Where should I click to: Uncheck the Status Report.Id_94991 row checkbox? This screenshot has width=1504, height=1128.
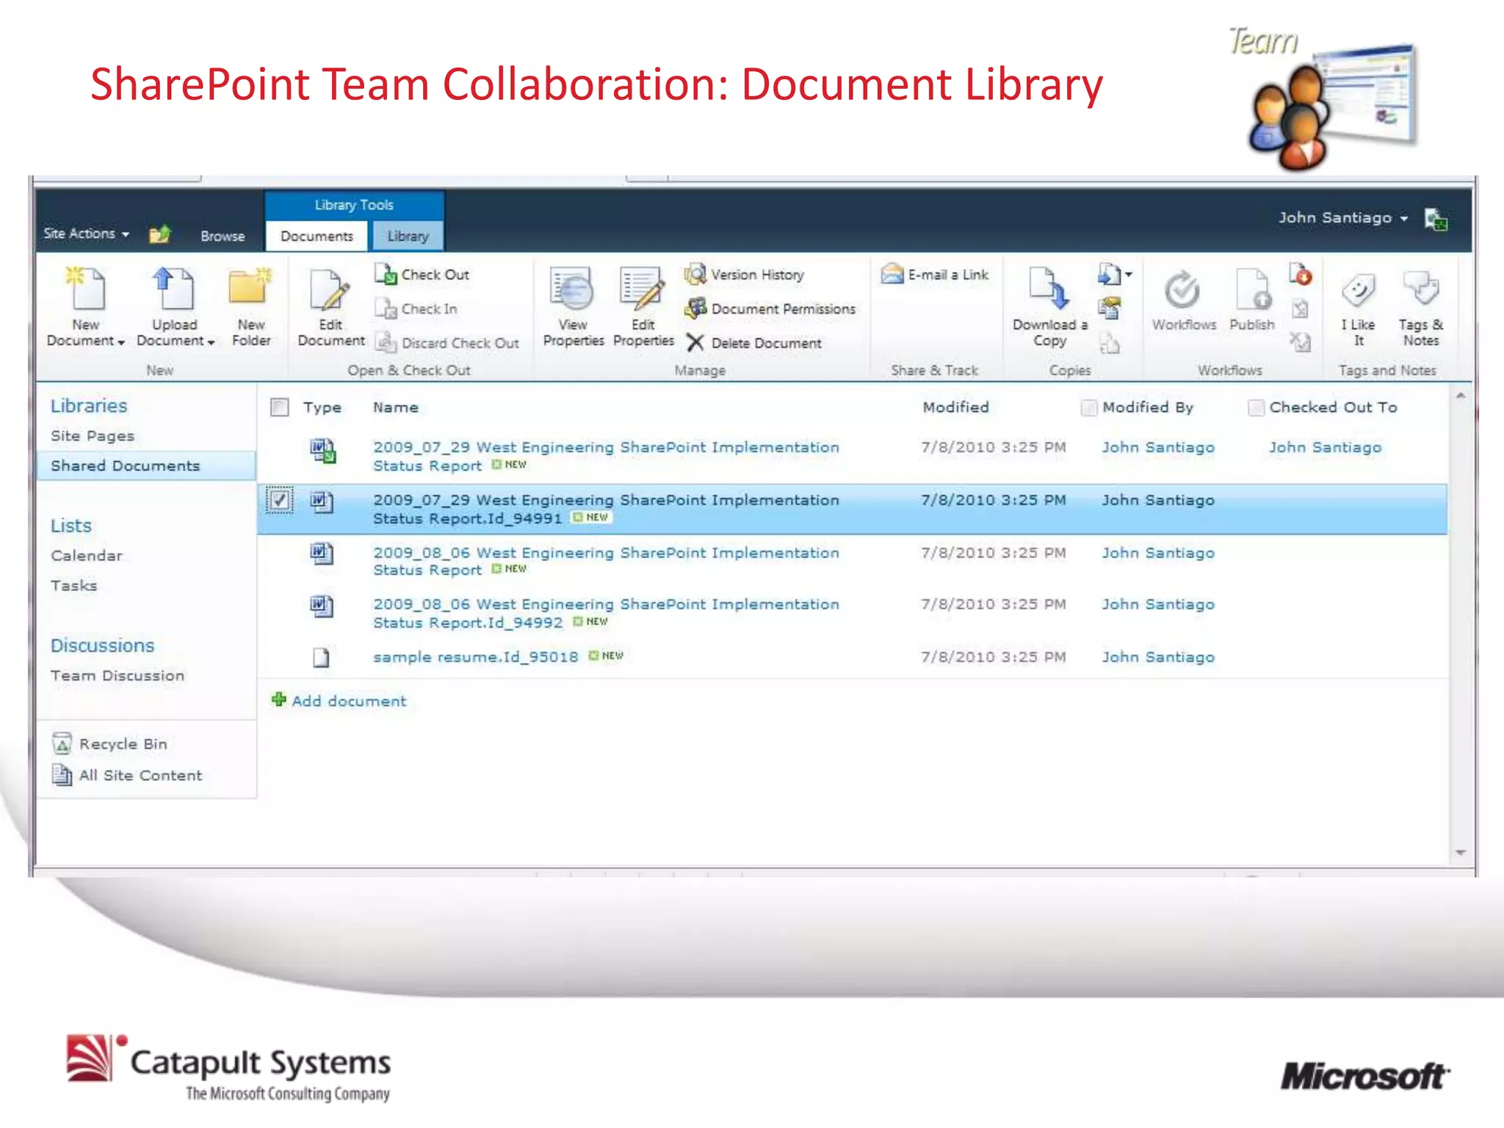point(279,500)
